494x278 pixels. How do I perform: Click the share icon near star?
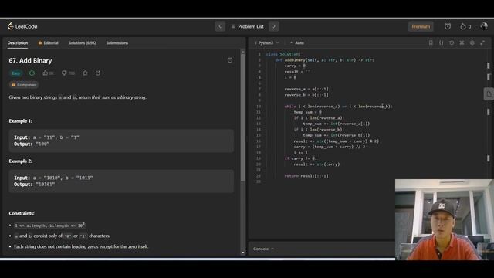tap(98, 73)
